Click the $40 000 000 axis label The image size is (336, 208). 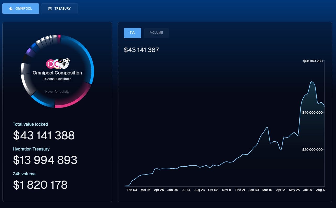click(x=313, y=113)
